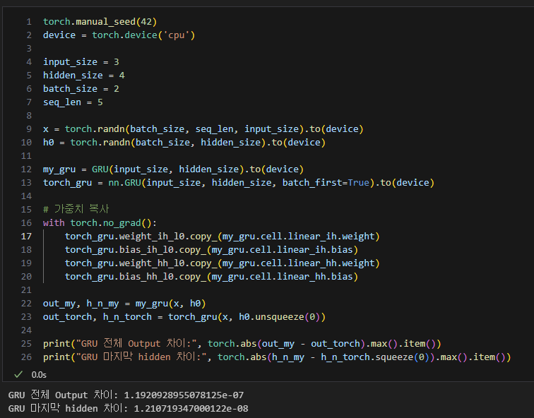This screenshot has height=418, width=534.
Task: Click the weight_hh_l0.copy_ line
Action: coord(222,263)
